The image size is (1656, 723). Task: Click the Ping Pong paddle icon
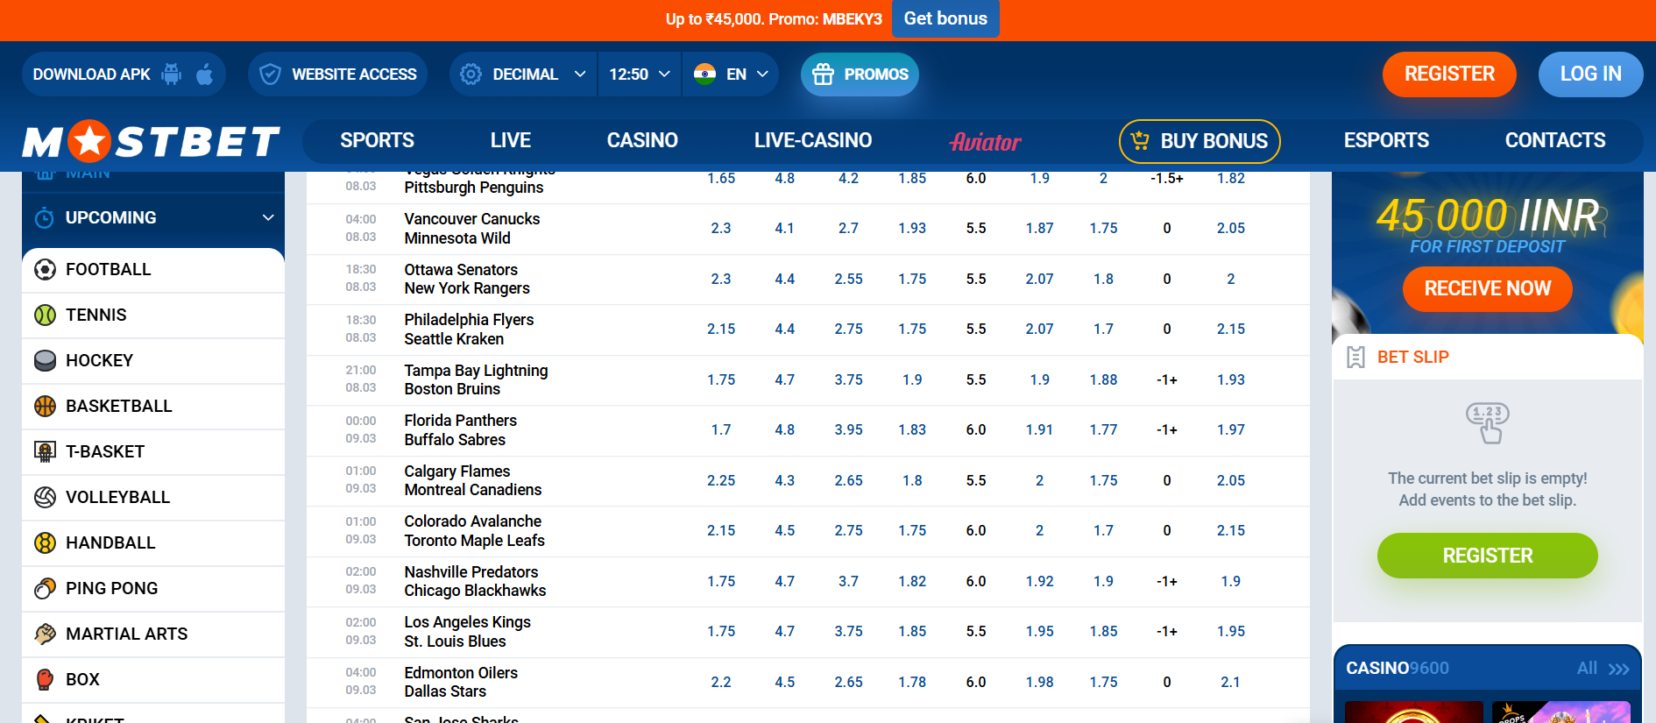pos(45,588)
